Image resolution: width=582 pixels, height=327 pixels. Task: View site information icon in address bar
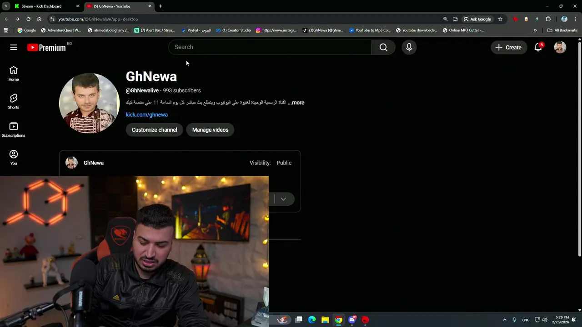[x=52, y=19]
